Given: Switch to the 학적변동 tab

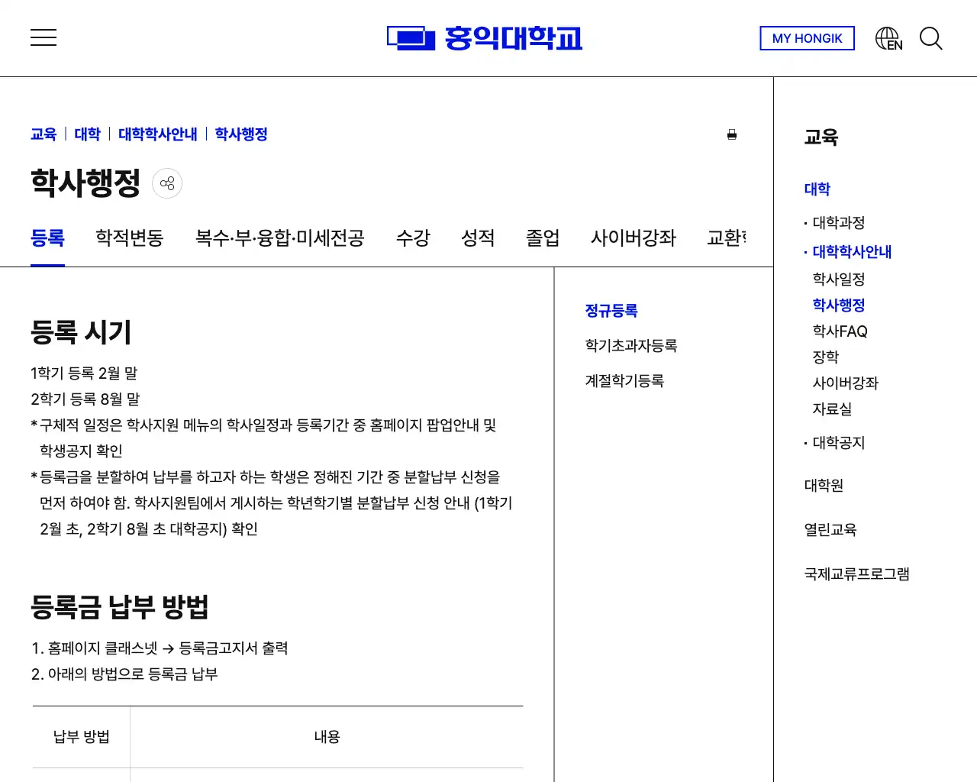Looking at the screenshot, I should point(129,238).
